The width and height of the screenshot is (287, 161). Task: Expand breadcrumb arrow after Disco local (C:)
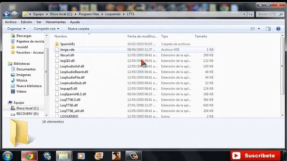[75, 14]
